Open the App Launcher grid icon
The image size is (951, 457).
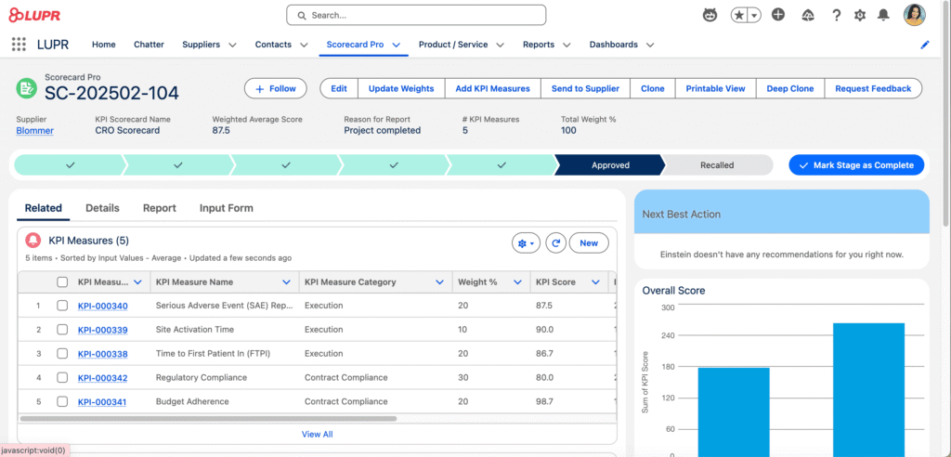pyautogui.click(x=19, y=45)
